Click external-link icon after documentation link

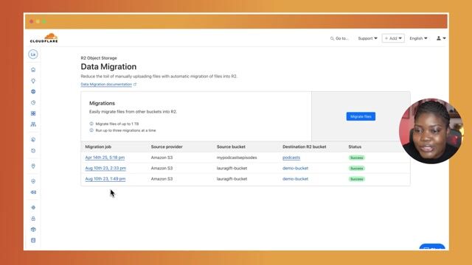pyautogui.click(x=135, y=85)
